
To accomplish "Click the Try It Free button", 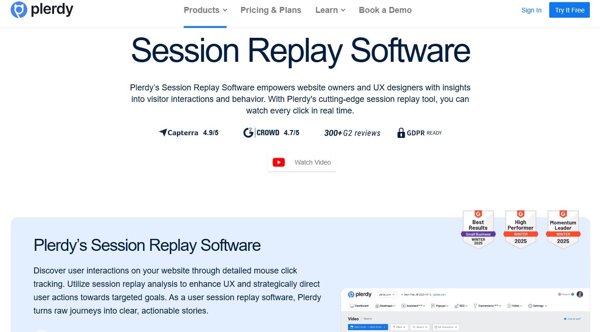I will coord(570,10).
